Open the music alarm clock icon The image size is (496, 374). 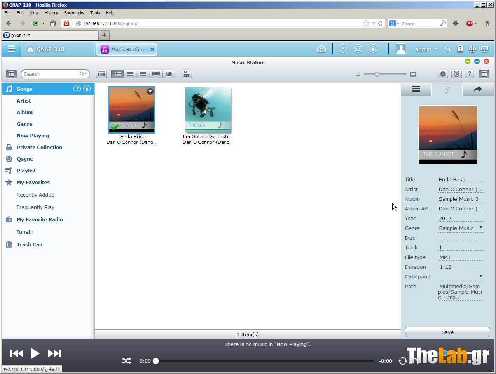[x=457, y=74]
